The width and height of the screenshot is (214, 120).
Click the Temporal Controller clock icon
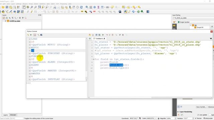pos(78,7)
